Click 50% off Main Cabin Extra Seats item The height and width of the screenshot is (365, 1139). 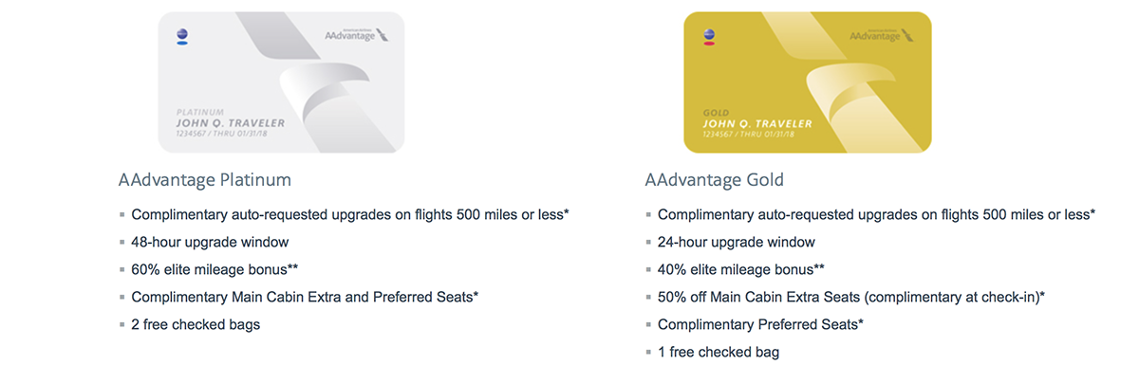[851, 297]
